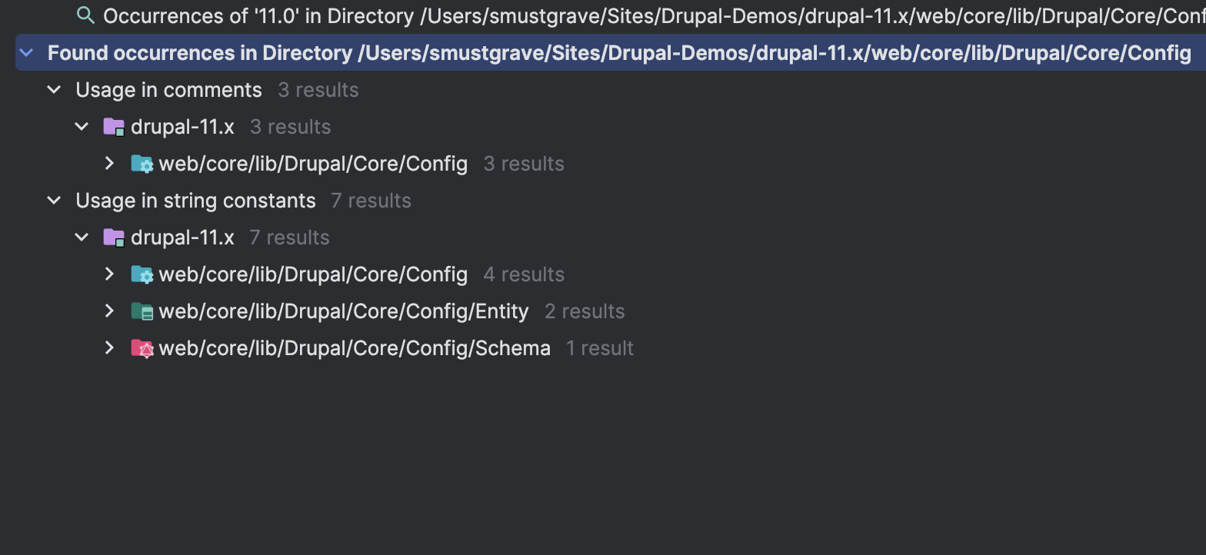The width and height of the screenshot is (1206, 555).
Task: Collapse drupal-11.x node with 3 results
Action: [82, 127]
